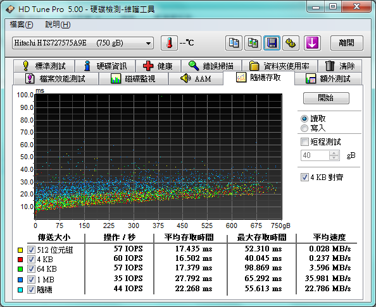376x307 pixels.
Task: Open the 檔案效能測試 tab
Action: pyautogui.click(x=56, y=78)
